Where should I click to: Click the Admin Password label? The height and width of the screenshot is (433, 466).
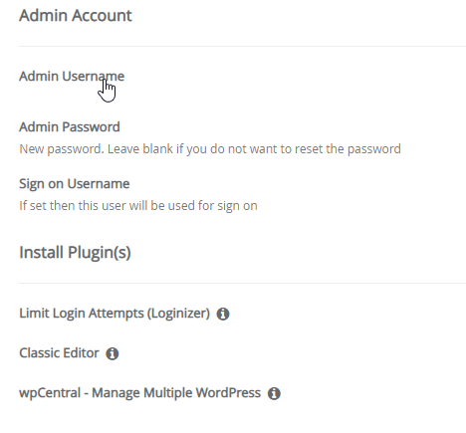(70, 127)
